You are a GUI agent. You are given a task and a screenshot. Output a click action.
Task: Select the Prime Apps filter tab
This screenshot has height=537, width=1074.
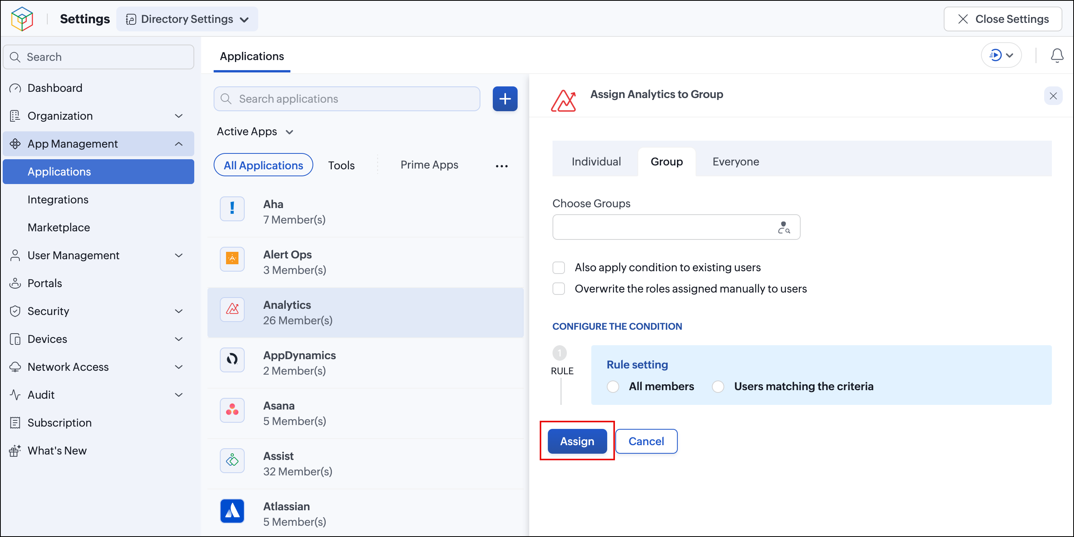tap(429, 165)
